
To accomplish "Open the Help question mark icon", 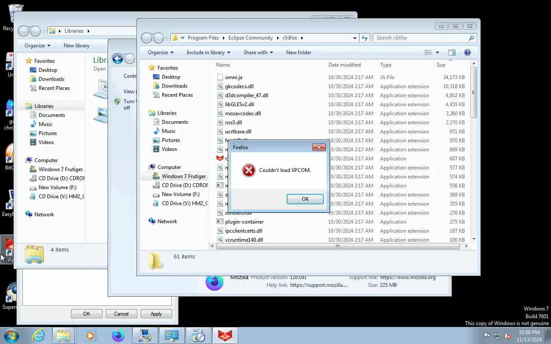I will (467, 52).
